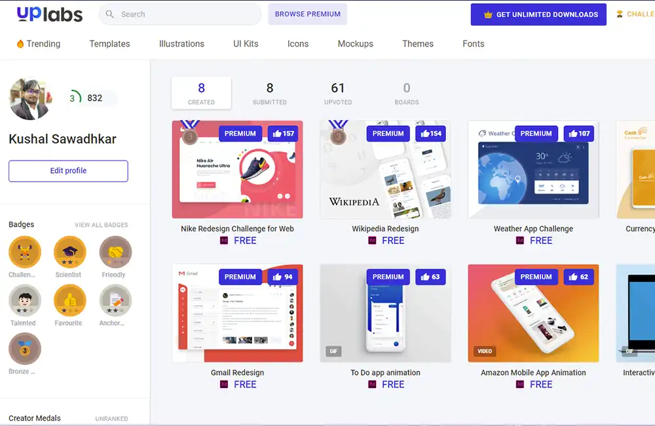The height and width of the screenshot is (426, 655).
Task: Click the Anchor badge icon
Action: coord(115,301)
